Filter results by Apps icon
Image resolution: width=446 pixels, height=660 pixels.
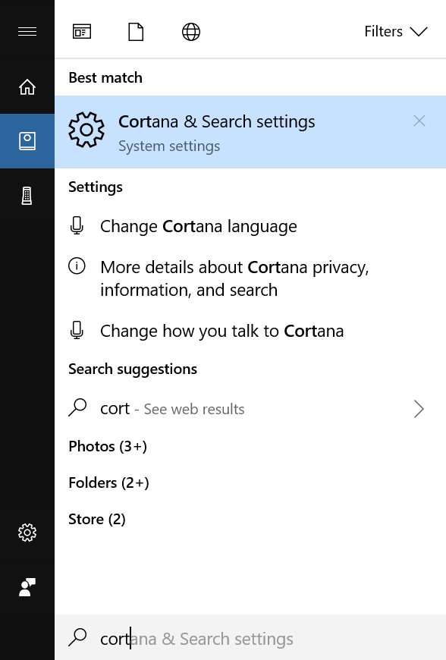82,32
